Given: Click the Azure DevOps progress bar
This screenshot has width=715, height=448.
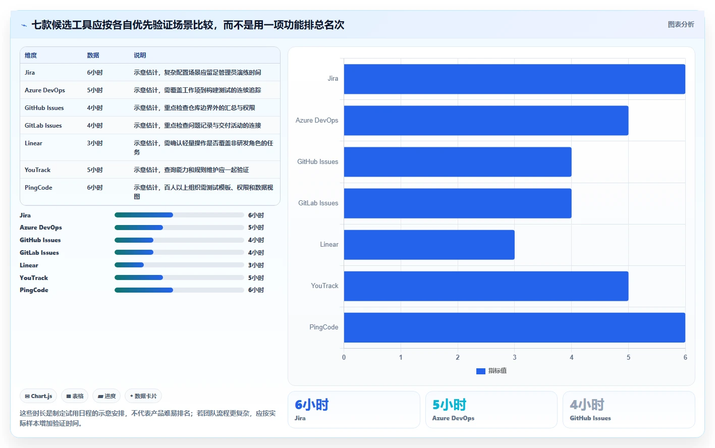Looking at the screenshot, I should [x=179, y=228].
